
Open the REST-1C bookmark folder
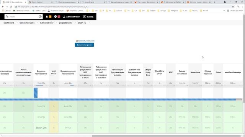point(194,11)
